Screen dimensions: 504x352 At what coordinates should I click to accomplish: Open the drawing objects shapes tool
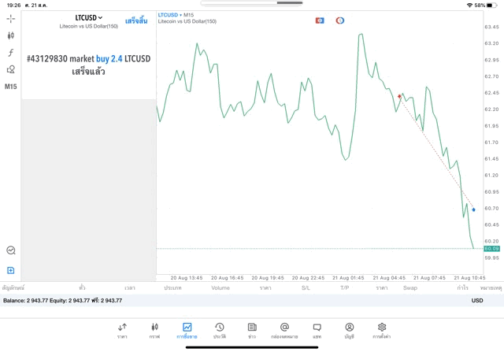10,69
